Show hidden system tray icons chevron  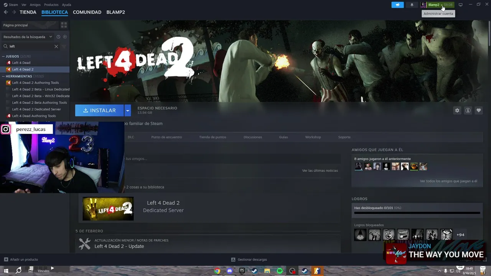point(439,271)
